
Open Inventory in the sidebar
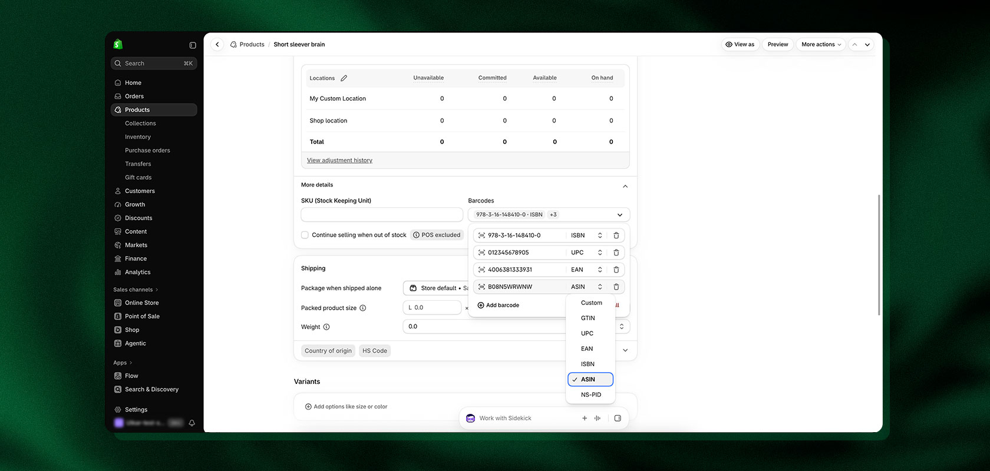[x=138, y=137]
